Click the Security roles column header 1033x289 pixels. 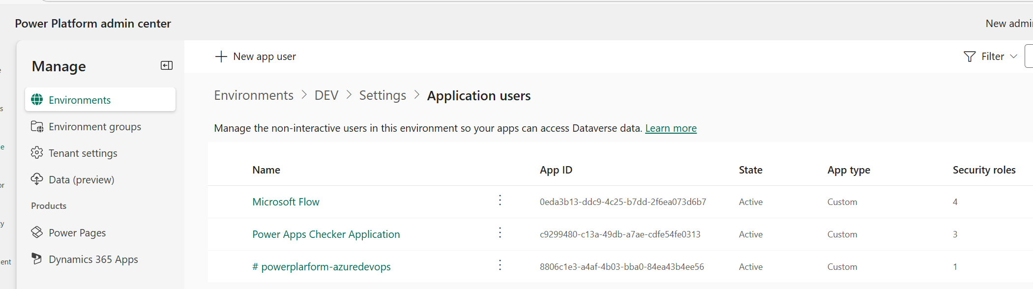pos(984,170)
